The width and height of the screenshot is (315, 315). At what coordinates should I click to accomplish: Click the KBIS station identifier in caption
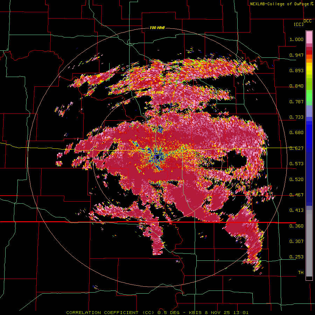pyautogui.click(x=195, y=313)
